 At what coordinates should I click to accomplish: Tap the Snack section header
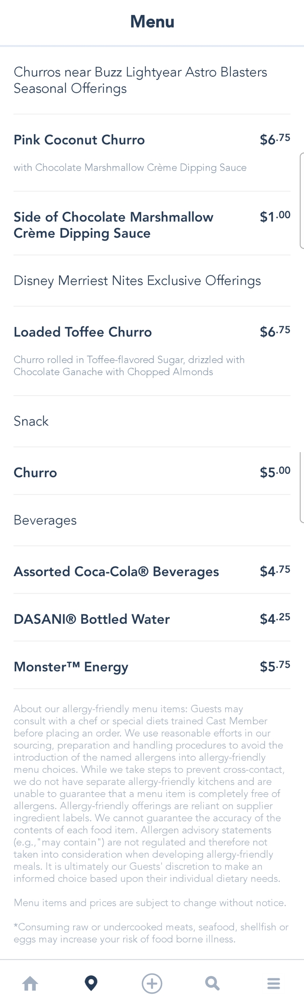pyautogui.click(x=31, y=421)
